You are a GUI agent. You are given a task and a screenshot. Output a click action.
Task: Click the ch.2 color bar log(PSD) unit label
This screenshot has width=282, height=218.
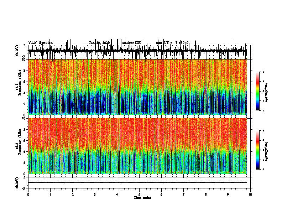pos(267,151)
